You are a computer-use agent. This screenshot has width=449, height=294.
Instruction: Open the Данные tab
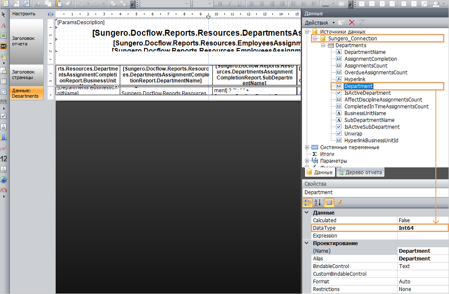coord(319,172)
